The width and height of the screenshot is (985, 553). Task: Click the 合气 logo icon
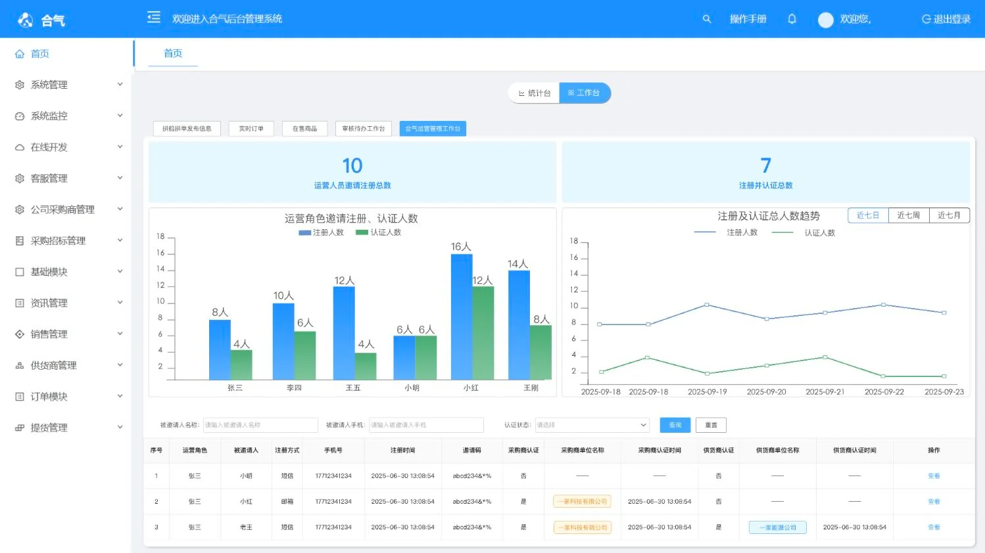click(26, 20)
